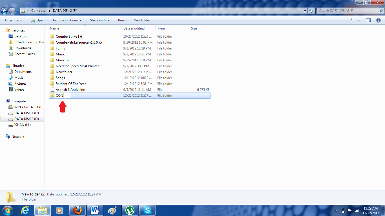Viewport: 385px width, 216px height.
Task: Open Windows Media Player from the taskbar
Action: click(x=60, y=210)
